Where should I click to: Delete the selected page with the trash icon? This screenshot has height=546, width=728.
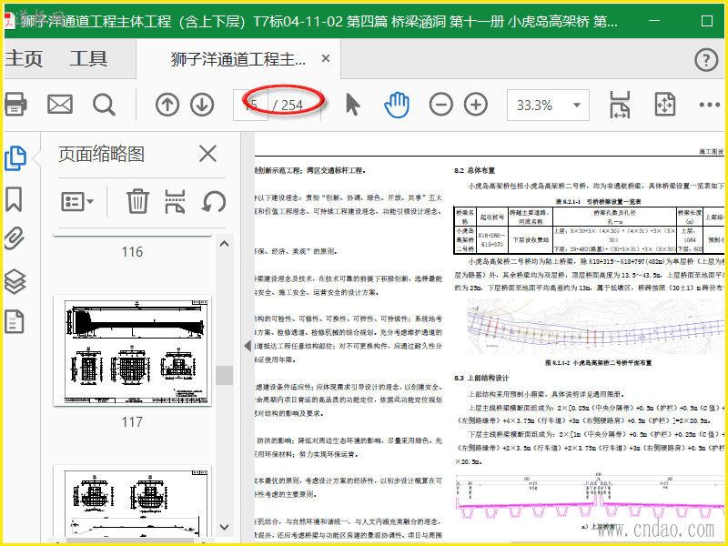tap(137, 201)
